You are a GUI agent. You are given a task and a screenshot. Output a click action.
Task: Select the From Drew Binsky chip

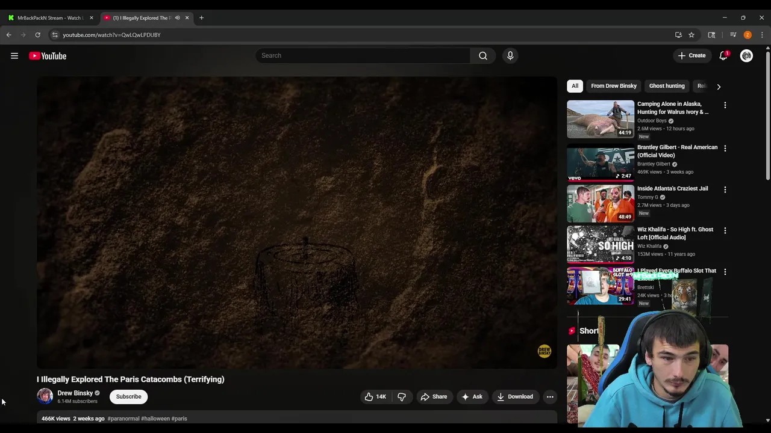tap(614, 86)
